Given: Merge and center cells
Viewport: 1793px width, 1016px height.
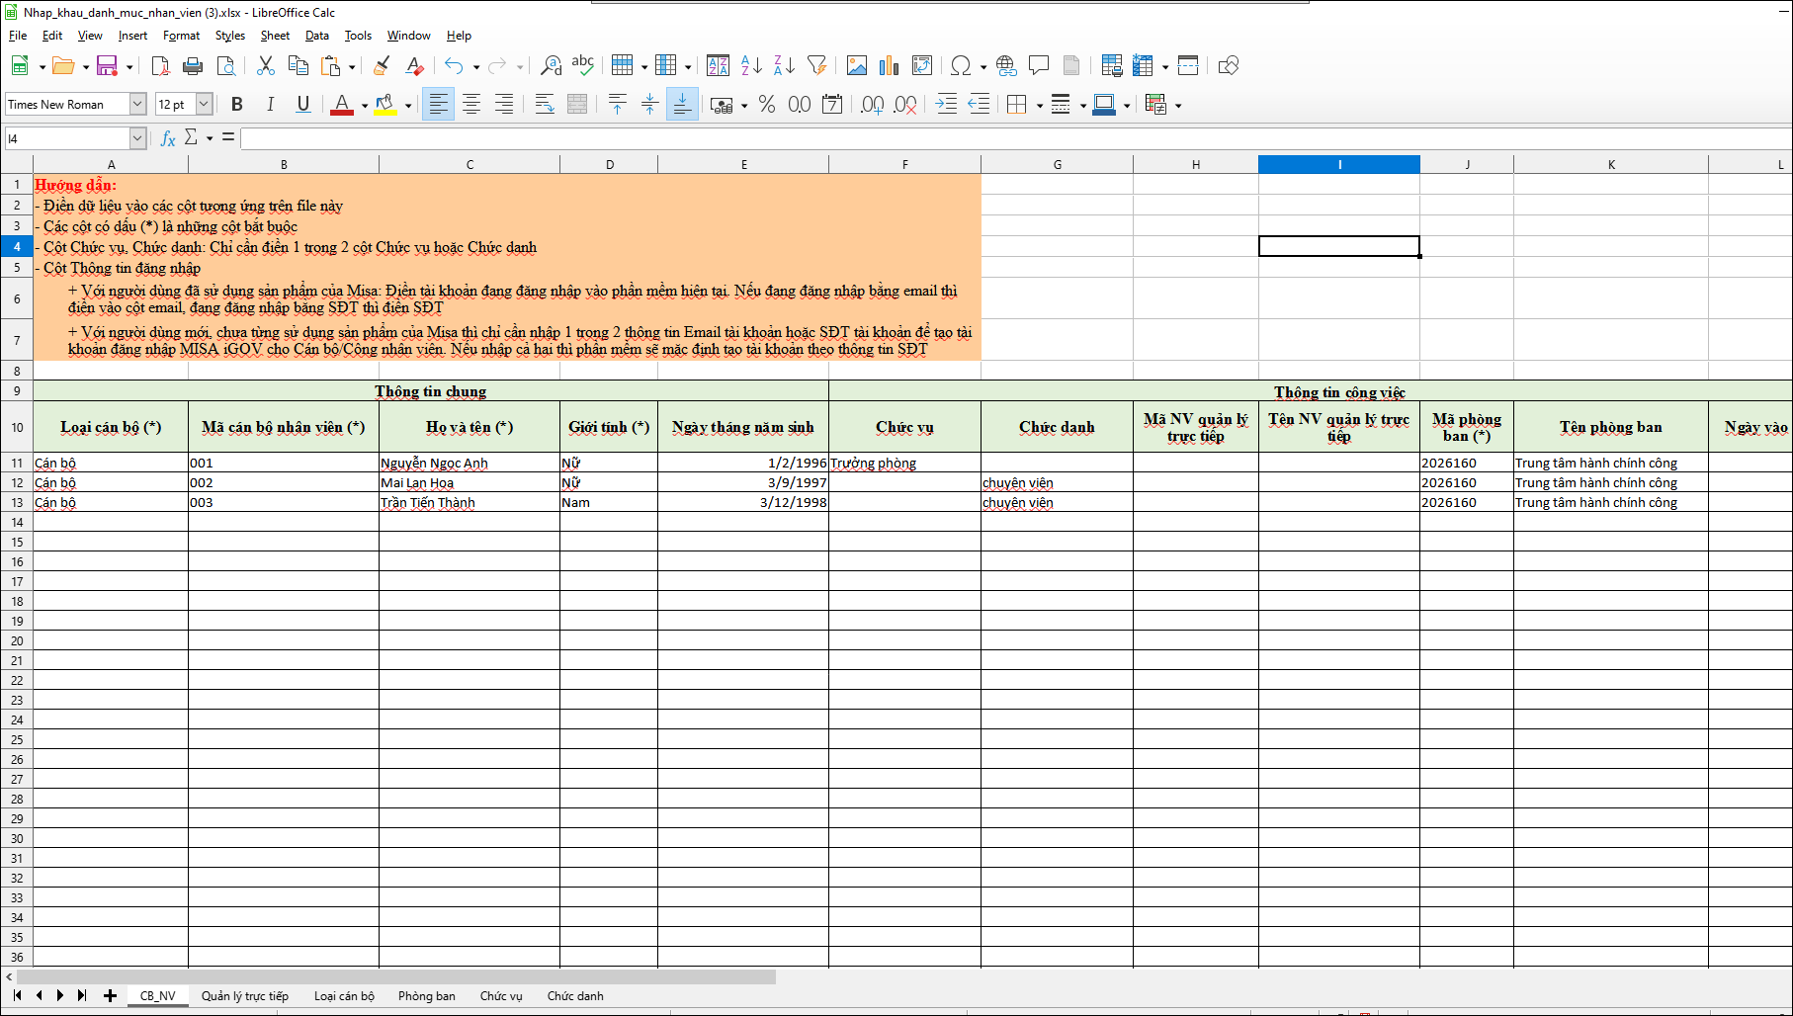Looking at the screenshot, I should pyautogui.click(x=577, y=104).
